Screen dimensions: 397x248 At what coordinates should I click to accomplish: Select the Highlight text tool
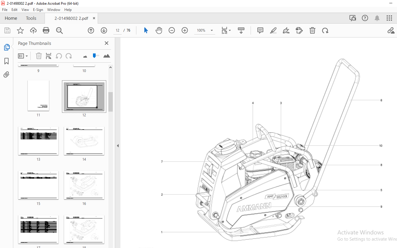click(273, 30)
